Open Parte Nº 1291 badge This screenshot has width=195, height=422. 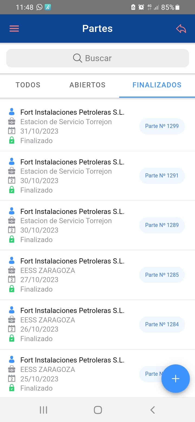click(162, 176)
